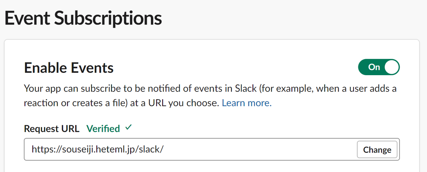Click the green verified checkmark icon
Image resolution: width=427 pixels, height=172 pixels.
coord(128,128)
